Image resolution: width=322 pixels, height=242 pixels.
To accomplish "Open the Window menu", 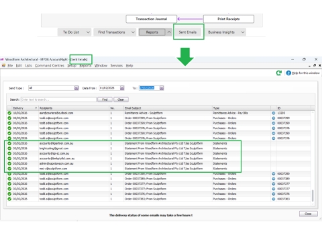I will coord(101,65).
